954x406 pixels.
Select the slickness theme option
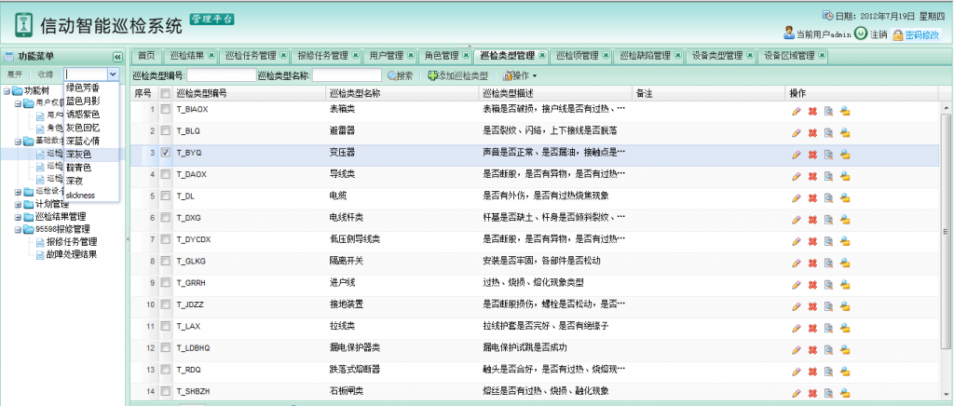[91, 196]
